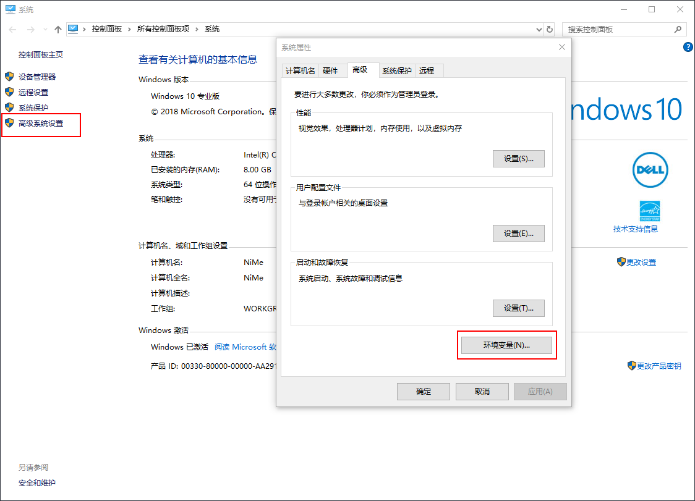Click the refresh icon in address bar
Image resolution: width=695 pixels, height=501 pixels.
coord(550,29)
